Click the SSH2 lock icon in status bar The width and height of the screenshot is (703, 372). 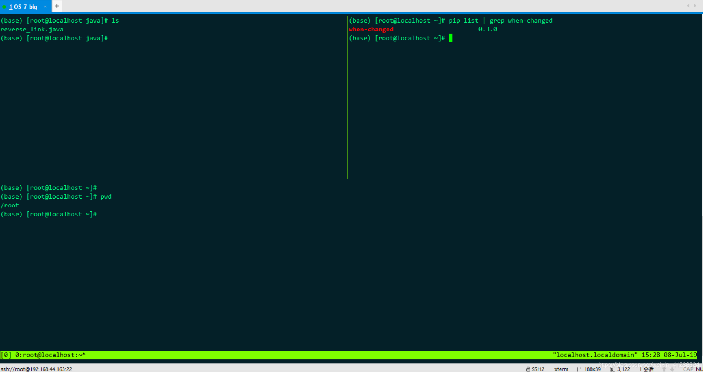tap(528, 369)
